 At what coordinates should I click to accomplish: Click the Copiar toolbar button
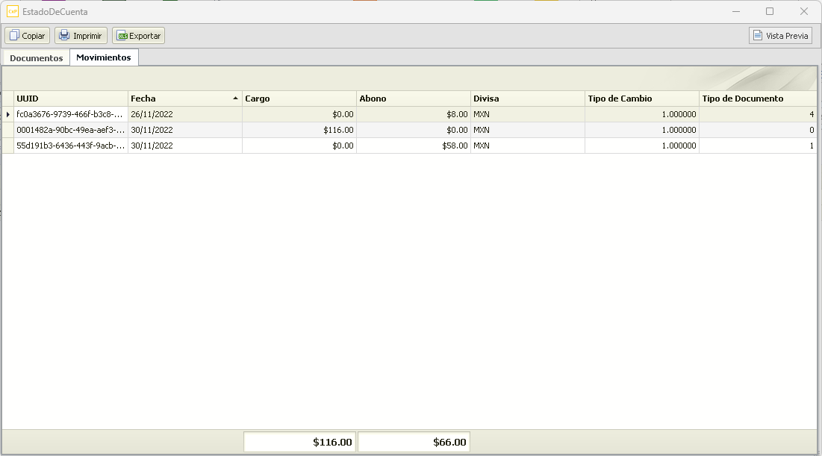(28, 36)
